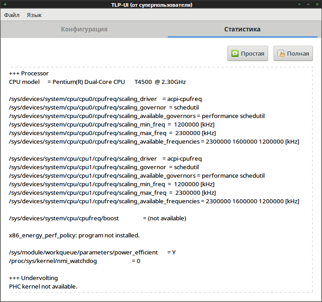Click the window title TLP-UI text
The width and height of the screenshot is (322, 302).
152,5
